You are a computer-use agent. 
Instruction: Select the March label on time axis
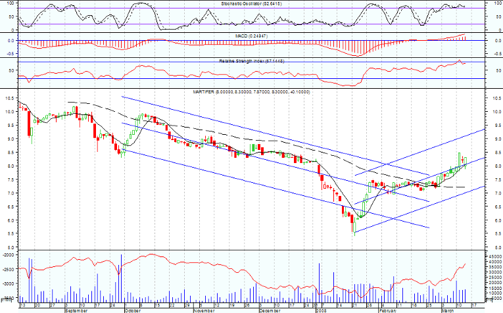[x=448, y=311]
